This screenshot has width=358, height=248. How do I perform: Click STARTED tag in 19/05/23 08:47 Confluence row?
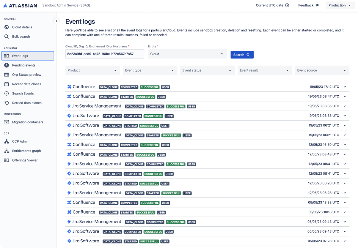pyautogui.click(x=127, y=97)
